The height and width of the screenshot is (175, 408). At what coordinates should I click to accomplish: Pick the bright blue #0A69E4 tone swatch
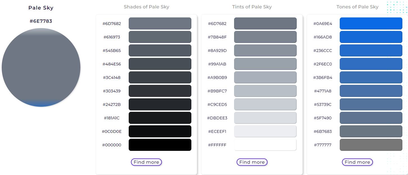coord(371,23)
